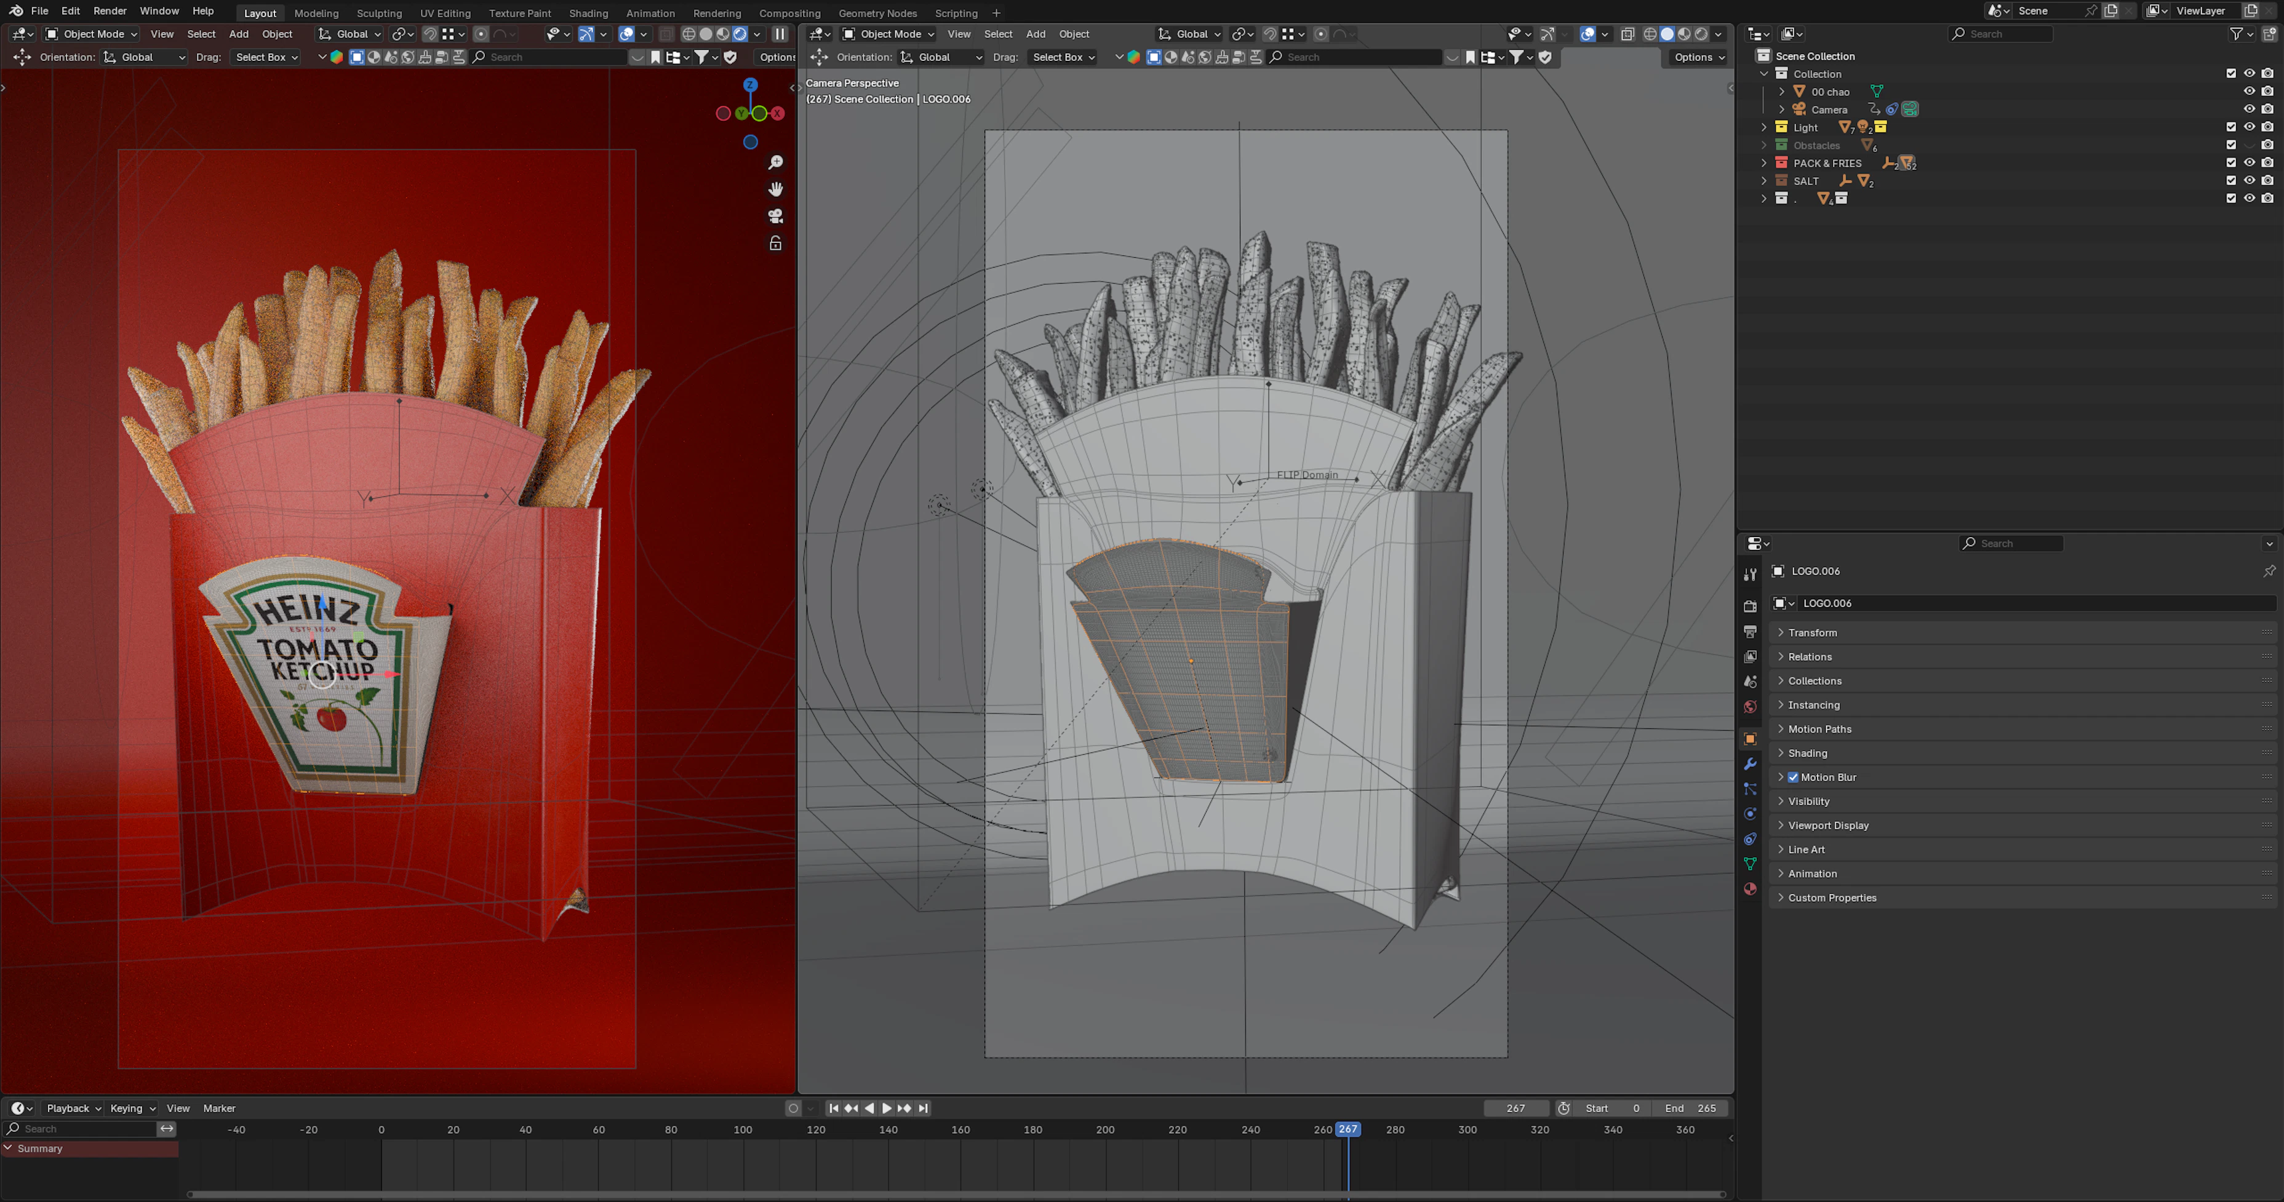The height and width of the screenshot is (1202, 2284).
Task: Switch to the Modeling workspace tab
Action: [316, 14]
